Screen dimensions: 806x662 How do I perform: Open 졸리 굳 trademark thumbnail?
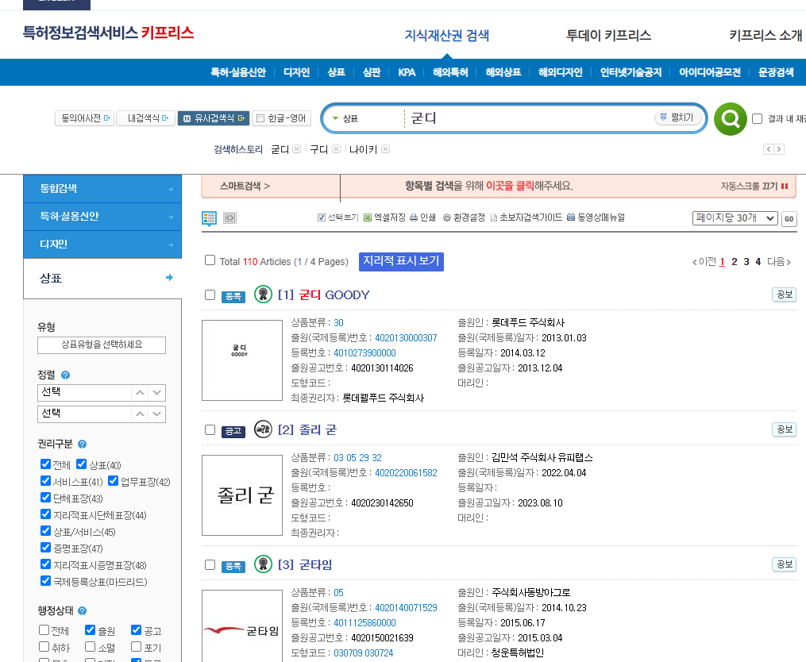(242, 495)
